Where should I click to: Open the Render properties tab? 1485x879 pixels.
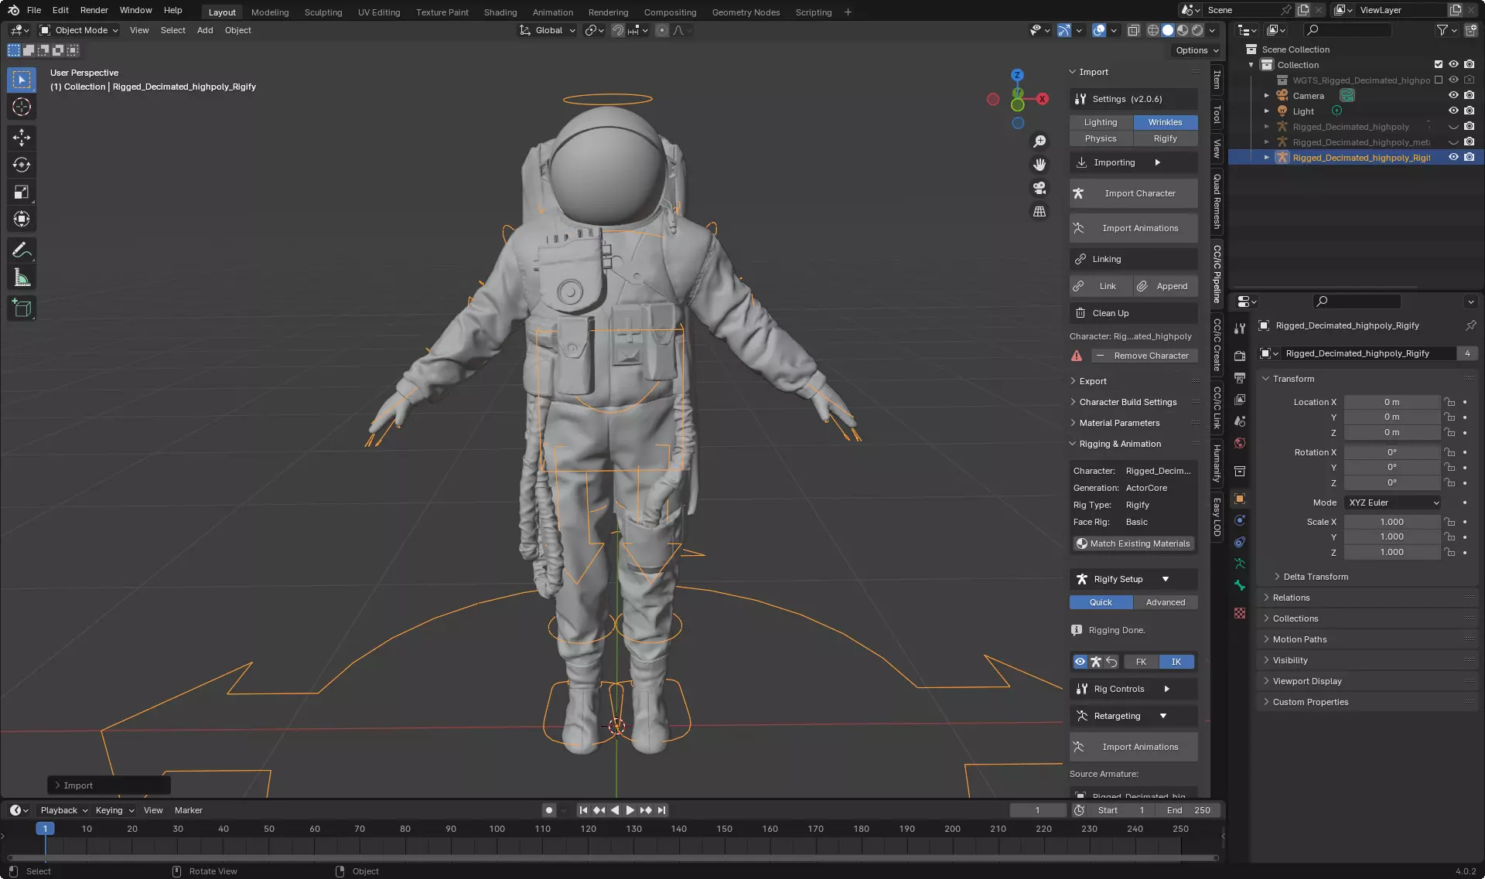coord(1240,356)
